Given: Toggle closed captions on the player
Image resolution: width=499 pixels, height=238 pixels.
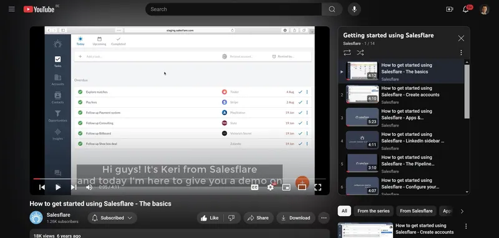Looking at the screenshot, I should pos(254,187).
